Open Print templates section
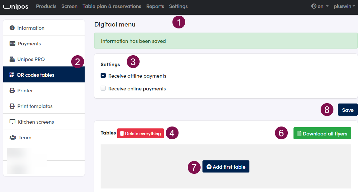358x192 pixels. [x=44, y=106]
